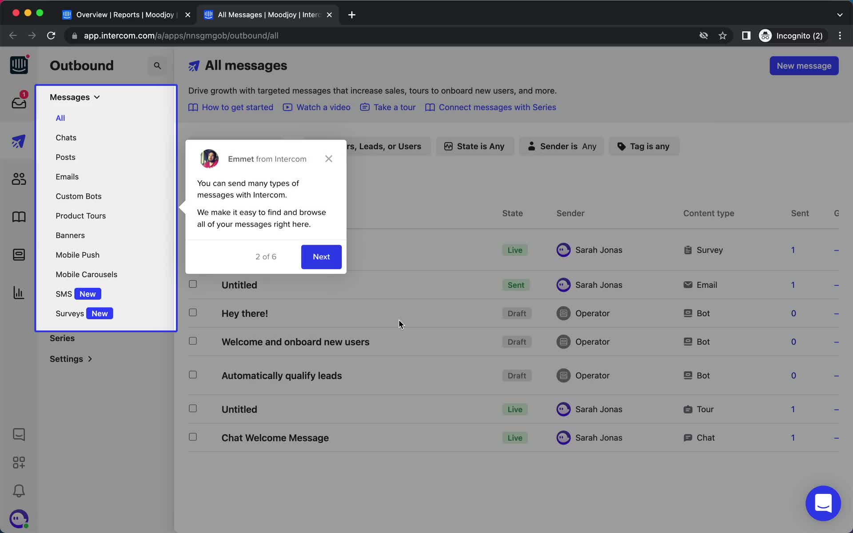Select Product Tours in Messages list
Image resolution: width=853 pixels, height=533 pixels.
[x=80, y=216]
